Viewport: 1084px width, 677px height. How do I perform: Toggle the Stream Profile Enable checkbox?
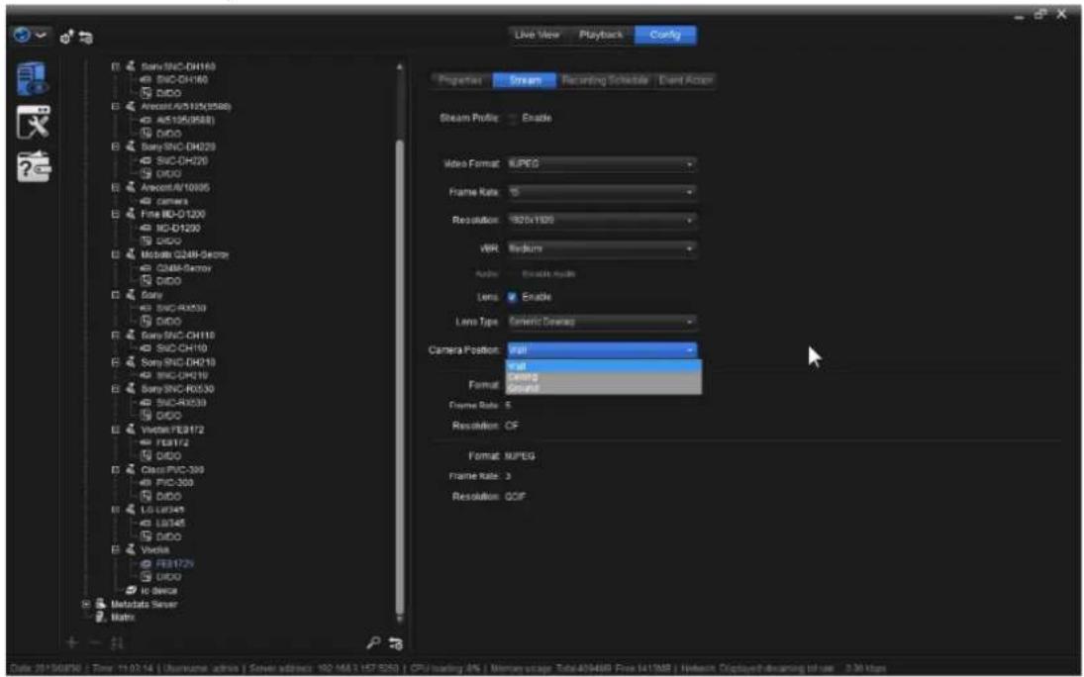pos(512,118)
